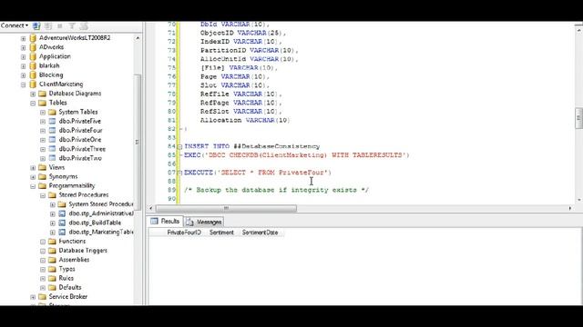Click the dbo.stp_MarketingTable procedure icon
The width and height of the screenshot is (583, 327).
pos(62,233)
